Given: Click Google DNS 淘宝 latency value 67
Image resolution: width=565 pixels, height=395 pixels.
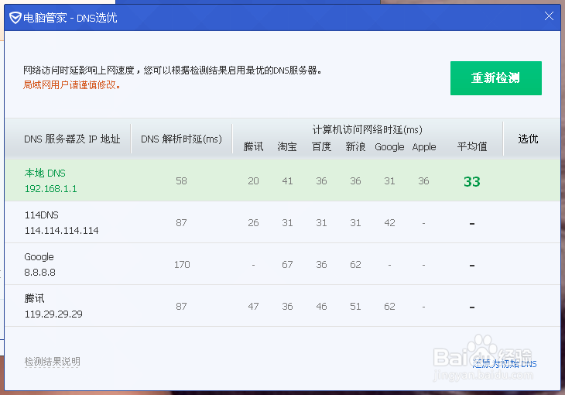Looking at the screenshot, I should (x=287, y=265).
